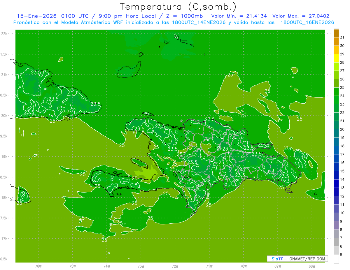Click legend value "16" on color bar
Screen dimensions: 350x270
pyautogui.click(x=342, y=163)
